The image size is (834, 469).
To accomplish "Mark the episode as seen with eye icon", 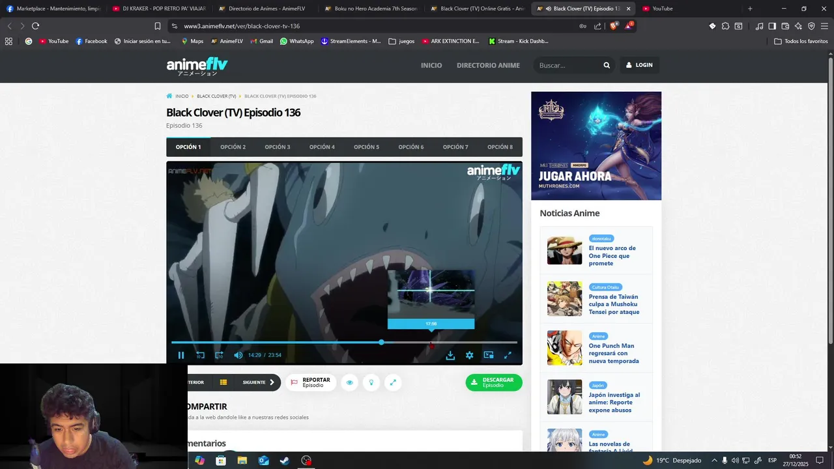I will (350, 382).
